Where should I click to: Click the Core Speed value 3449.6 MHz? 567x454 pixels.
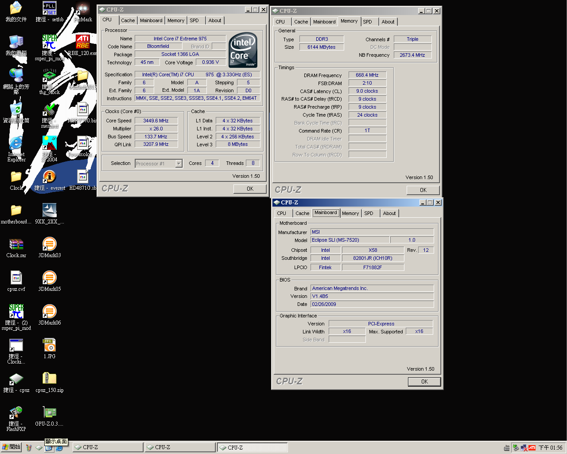click(x=156, y=121)
